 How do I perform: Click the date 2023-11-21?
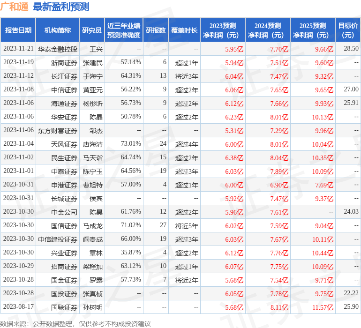click(x=18, y=48)
